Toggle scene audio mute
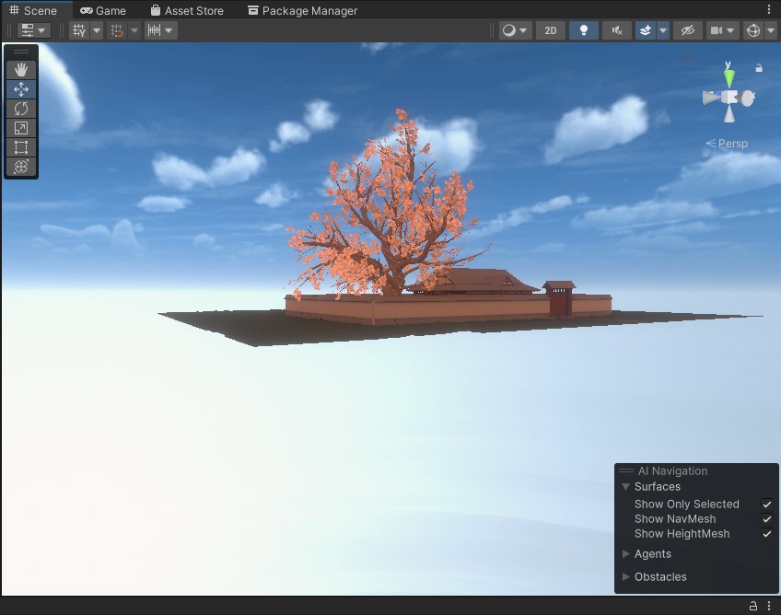This screenshot has height=615, width=781. 617,30
